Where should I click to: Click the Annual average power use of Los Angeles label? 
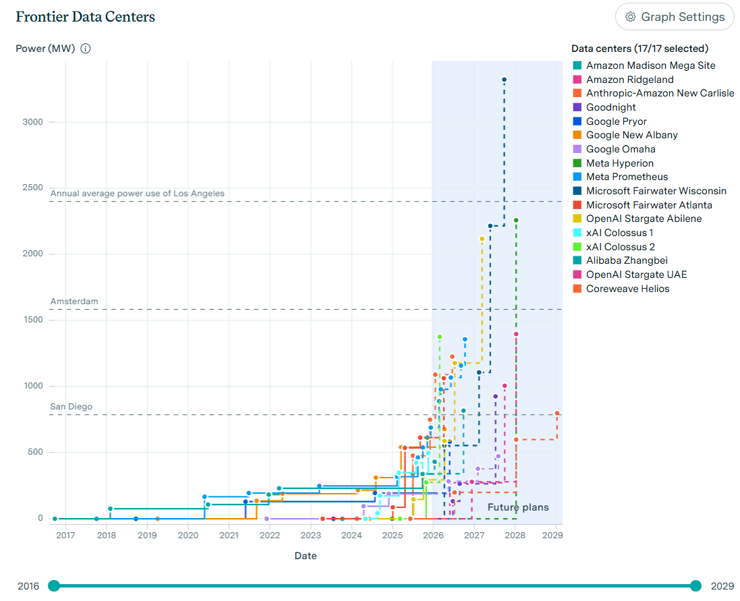coord(138,194)
